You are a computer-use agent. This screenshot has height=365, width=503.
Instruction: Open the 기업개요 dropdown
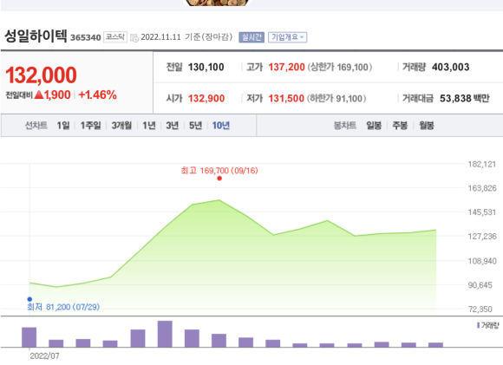click(287, 37)
